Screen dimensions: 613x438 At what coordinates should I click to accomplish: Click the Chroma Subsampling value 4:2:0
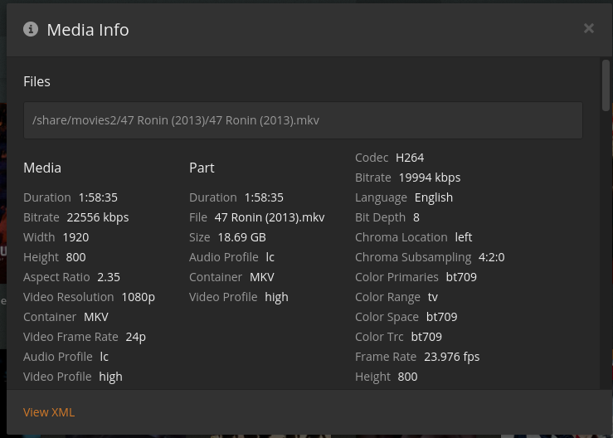(491, 257)
